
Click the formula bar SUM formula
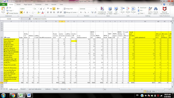click(x=39, y=19)
